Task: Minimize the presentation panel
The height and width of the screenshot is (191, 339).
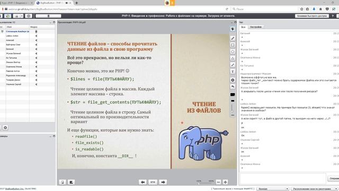Action: pyautogui.click(x=232, y=22)
